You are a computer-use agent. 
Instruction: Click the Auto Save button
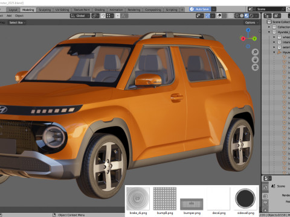point(200,9)
